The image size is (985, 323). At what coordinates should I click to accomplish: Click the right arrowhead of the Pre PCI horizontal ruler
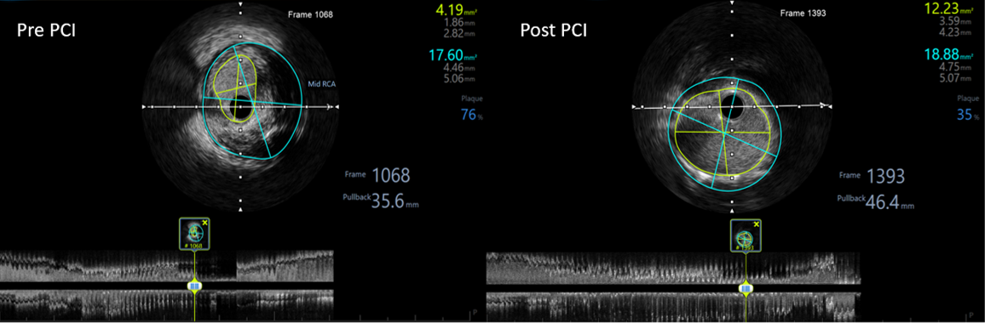[x=337, y=107]
